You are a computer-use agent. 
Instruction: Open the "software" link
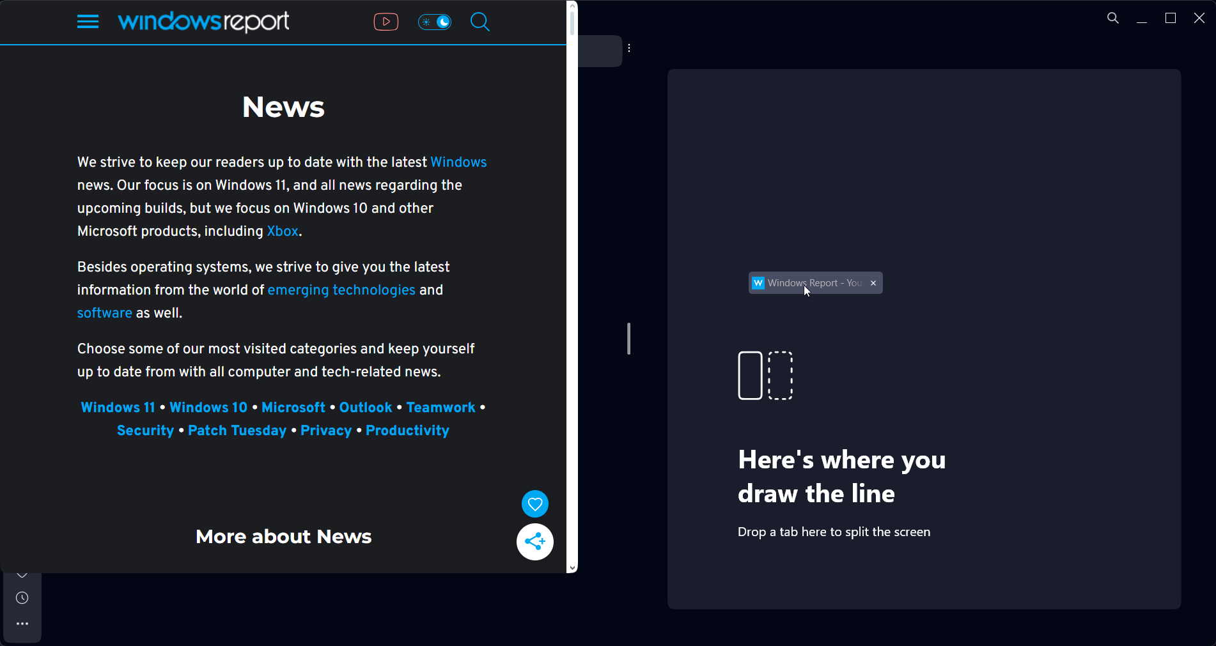pyautogui.click(x=105, y=313)
